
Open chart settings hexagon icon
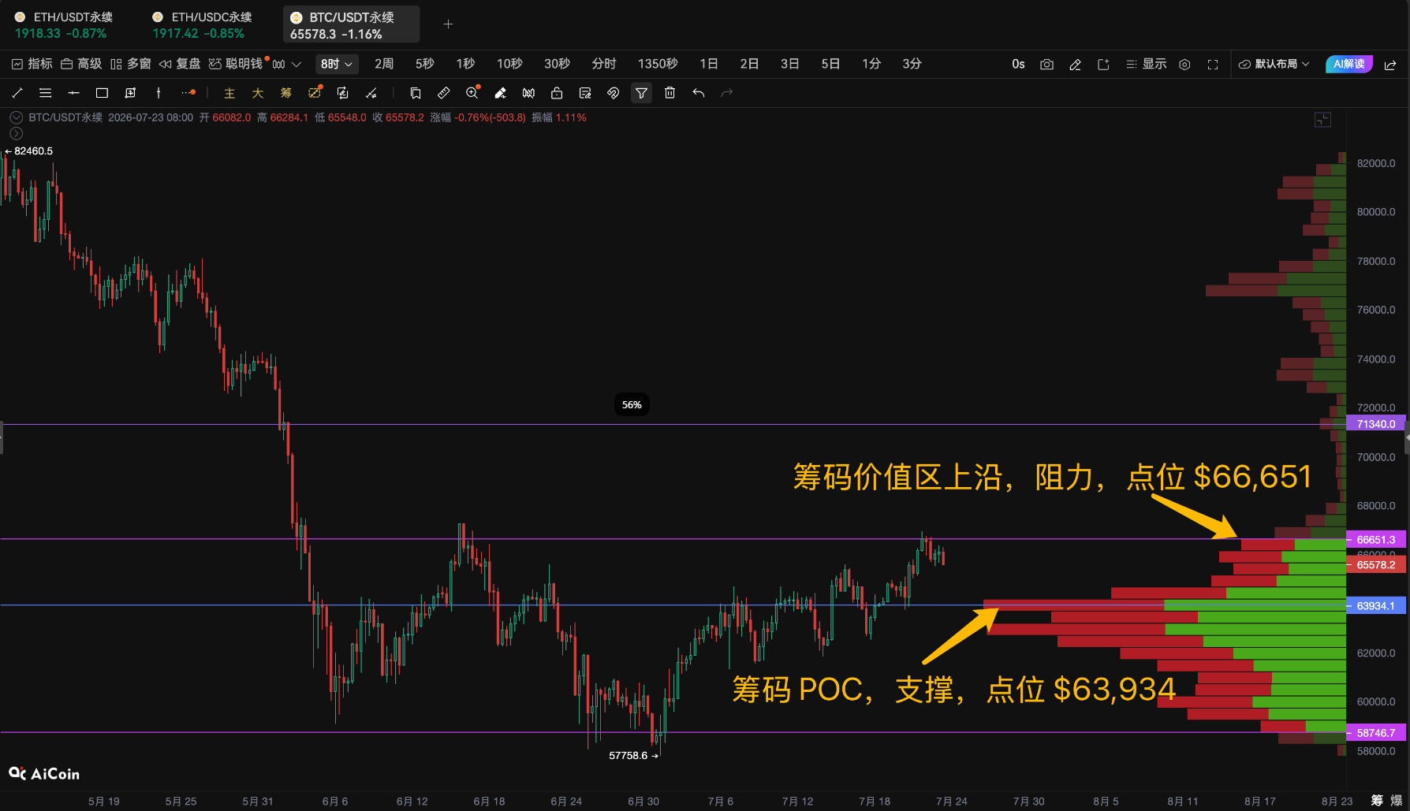click(x=1184, y=65)
